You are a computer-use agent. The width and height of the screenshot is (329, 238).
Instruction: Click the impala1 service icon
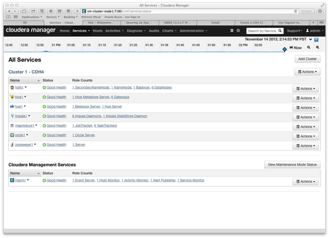pyautogui.click(x=12, y=116)
